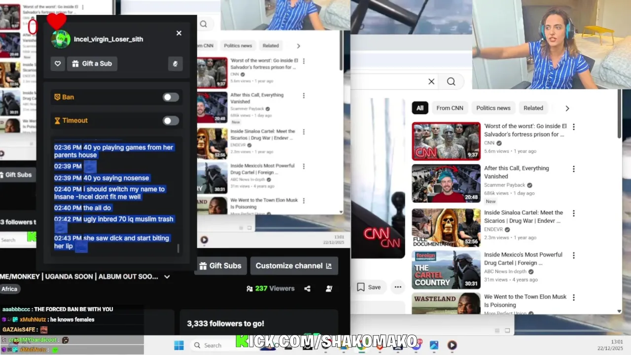
Task: Close the Incel_virgin_Loser_sith user card
Action: point(179,33)
